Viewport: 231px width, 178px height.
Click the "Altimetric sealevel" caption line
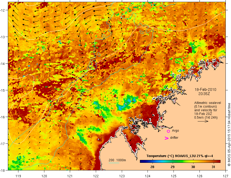tap(208, 103)
